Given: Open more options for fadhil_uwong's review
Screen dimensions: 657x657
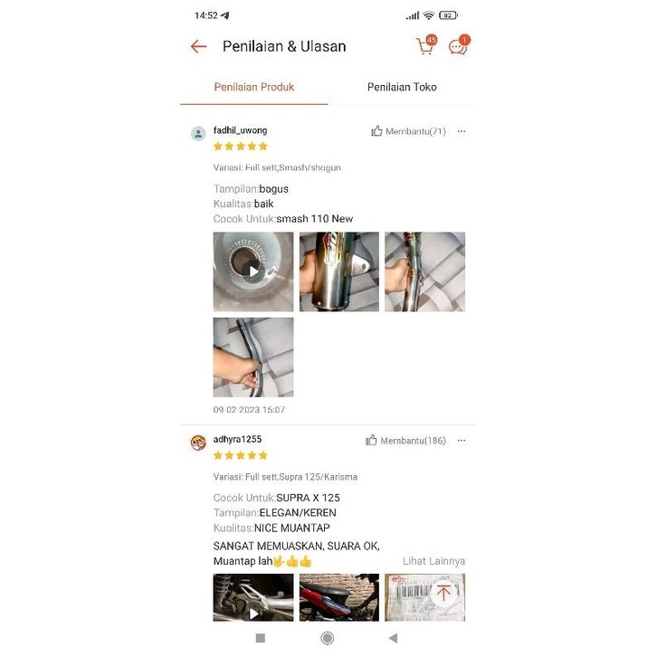Looking at the screenshot, I should coord(462,131).
